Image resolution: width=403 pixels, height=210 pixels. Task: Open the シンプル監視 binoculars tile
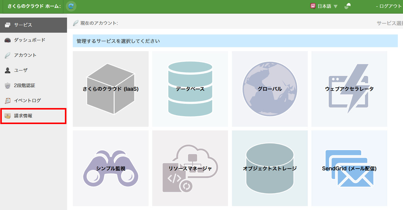tap(111, 168)
